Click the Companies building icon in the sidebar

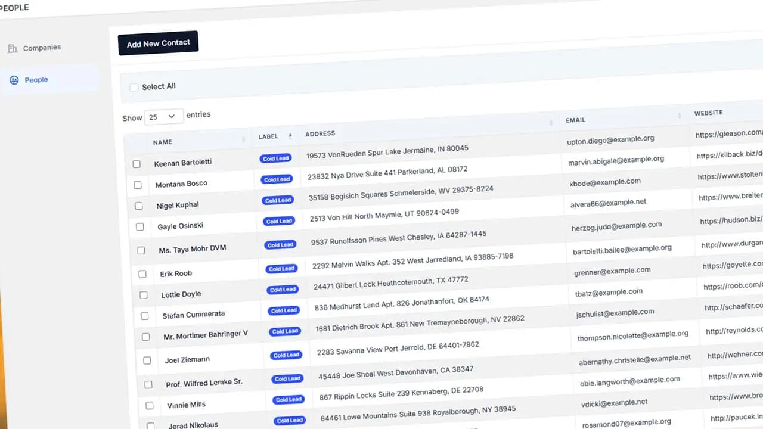(14, 48)
